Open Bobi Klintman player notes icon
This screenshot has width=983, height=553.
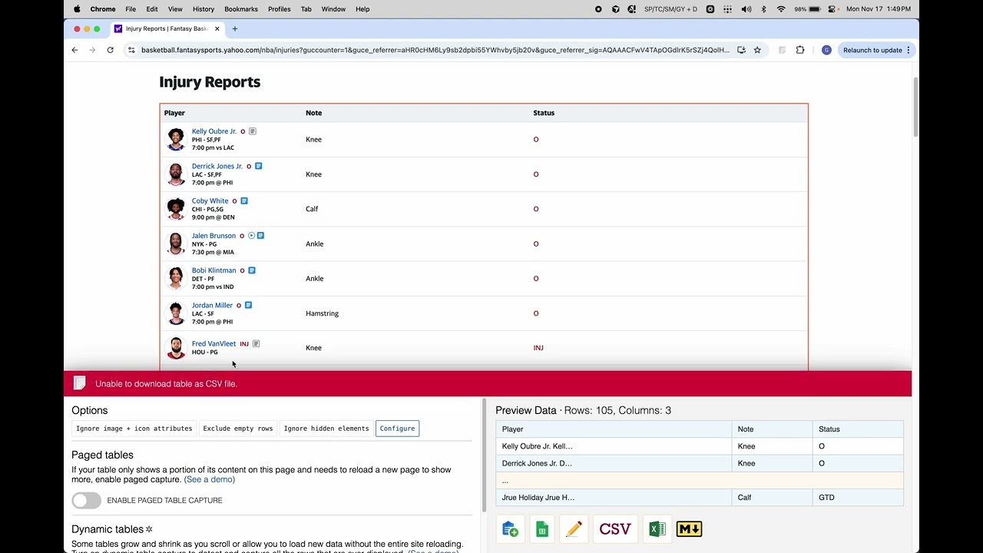251,270
